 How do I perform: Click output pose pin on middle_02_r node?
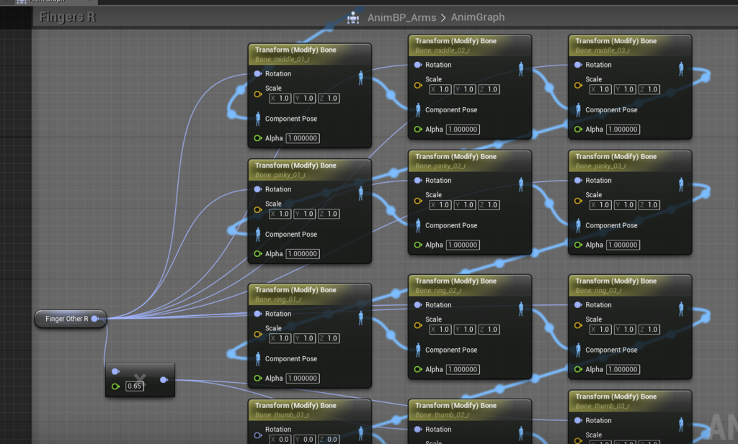click(x=521, y=68)
